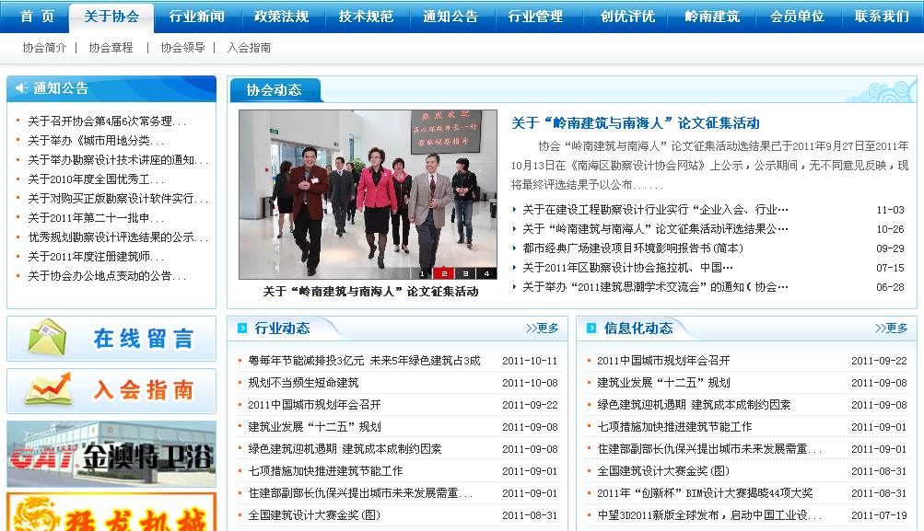Viewport: 924px width, 531px height.
Task: Switch slideshow to image 1
Action: (x=423, y=273)
